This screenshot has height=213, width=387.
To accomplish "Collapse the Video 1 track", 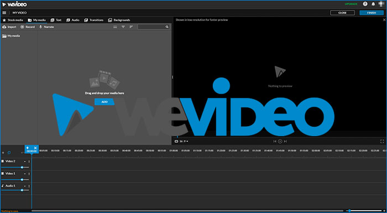I will click(x=25, y=174).
